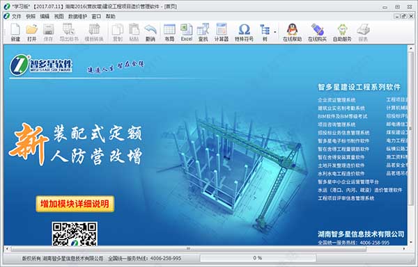Click the horizontal scrollbar thumb

188,249
